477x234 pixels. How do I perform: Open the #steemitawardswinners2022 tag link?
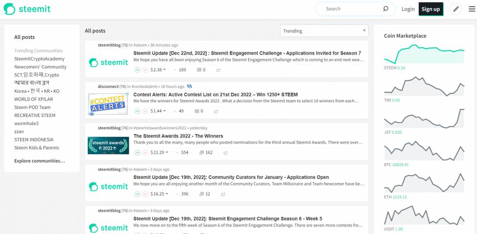coord(159,128)
